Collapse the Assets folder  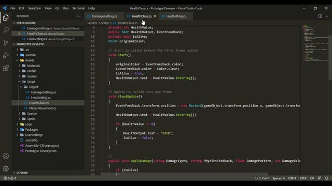pos(30,60)
